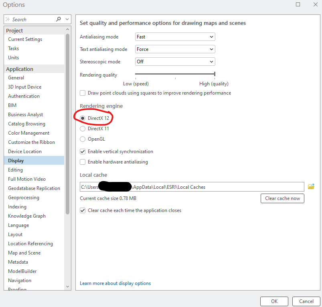The width and height of the screenshot is (322, 307).
Task: Open the cache location folder browser icon
Action: [311, 186]
